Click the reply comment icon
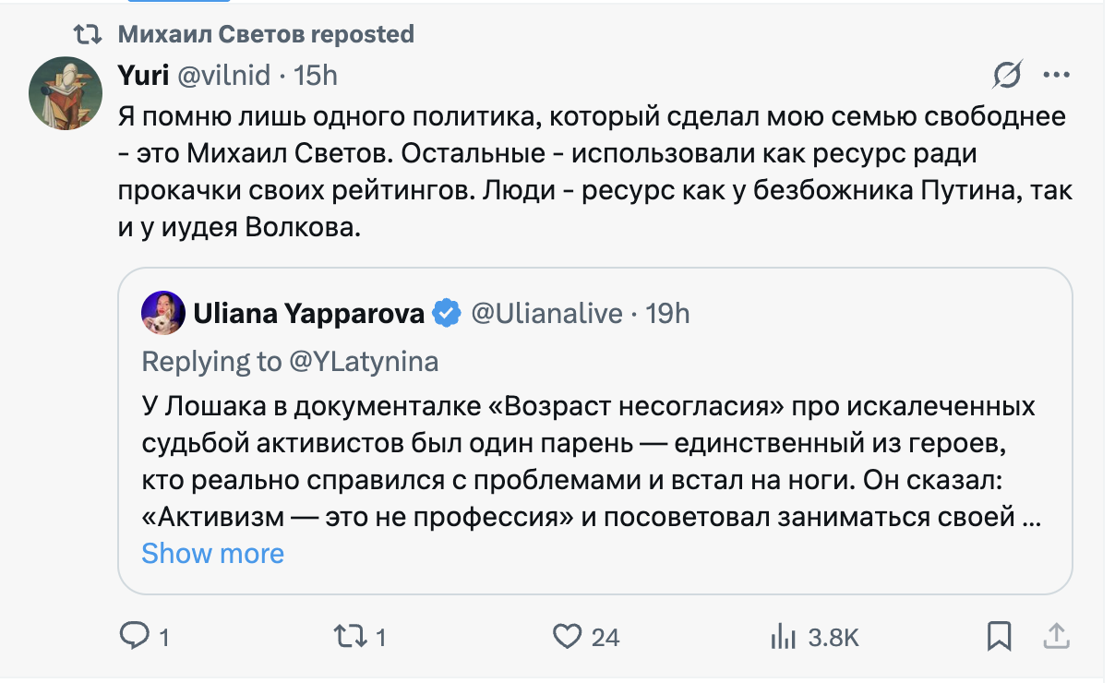 (135, 635)
